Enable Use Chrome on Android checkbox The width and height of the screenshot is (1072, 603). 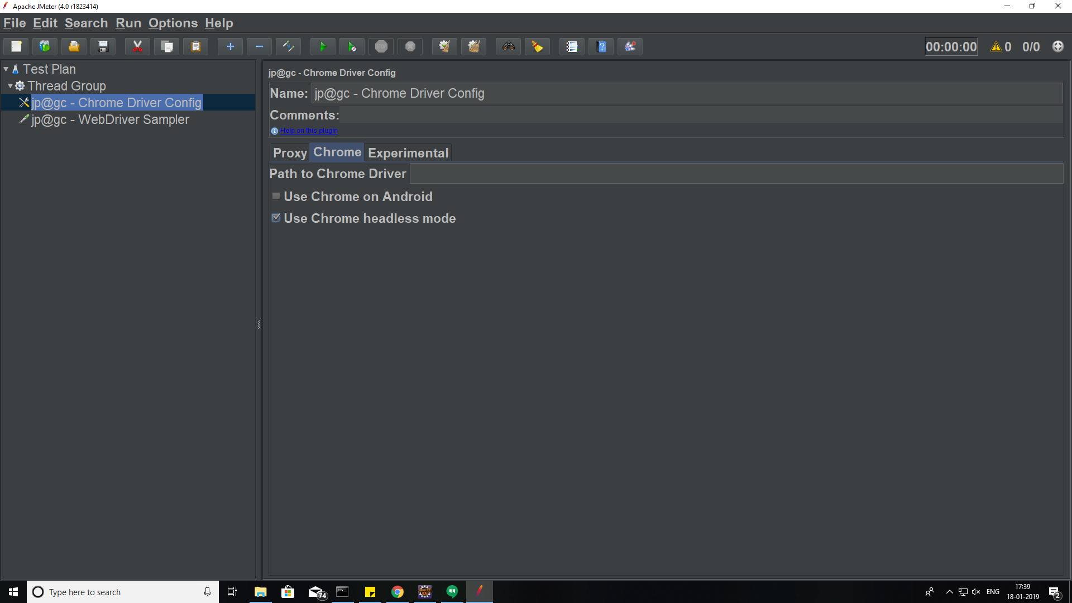pyautogui.click(x=276, y=197)
